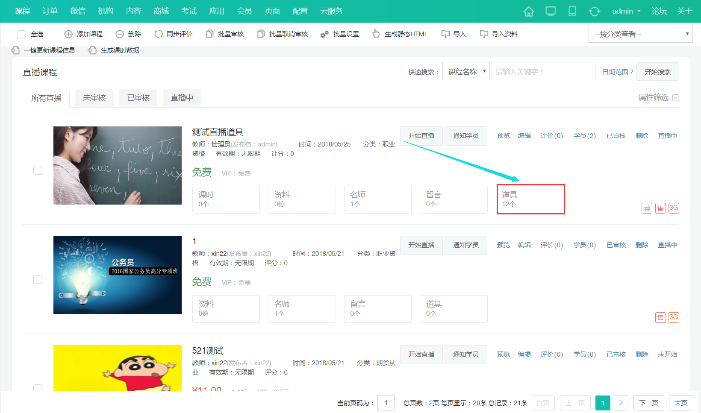This screenshot has height=413, width=701.
Task: Click the 添加课程 (add course) icon
Action: click(x=68, y=34)
